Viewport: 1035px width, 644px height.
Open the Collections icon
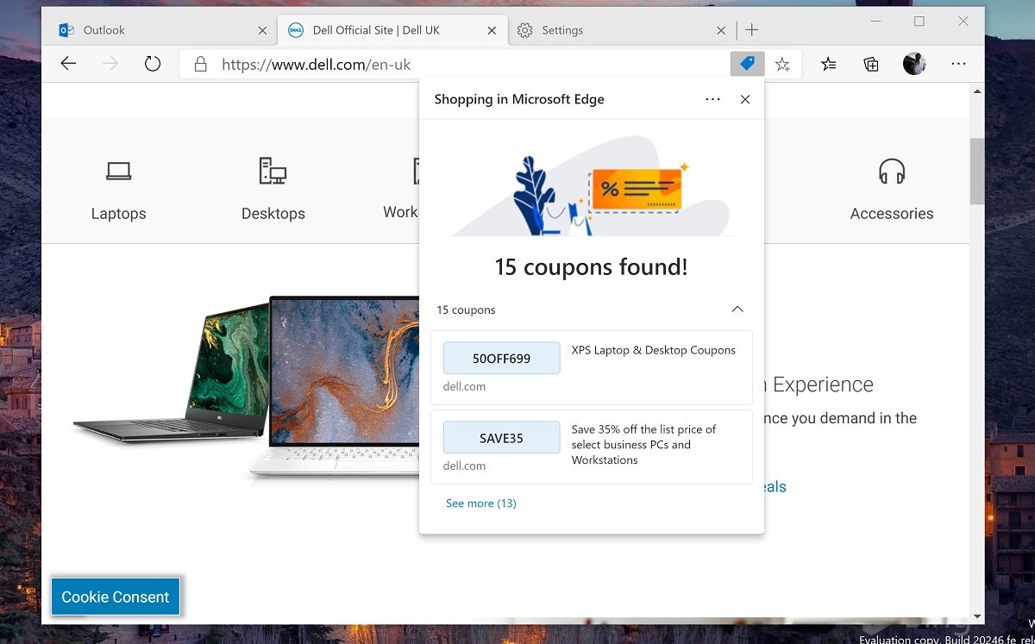(871, 64)
